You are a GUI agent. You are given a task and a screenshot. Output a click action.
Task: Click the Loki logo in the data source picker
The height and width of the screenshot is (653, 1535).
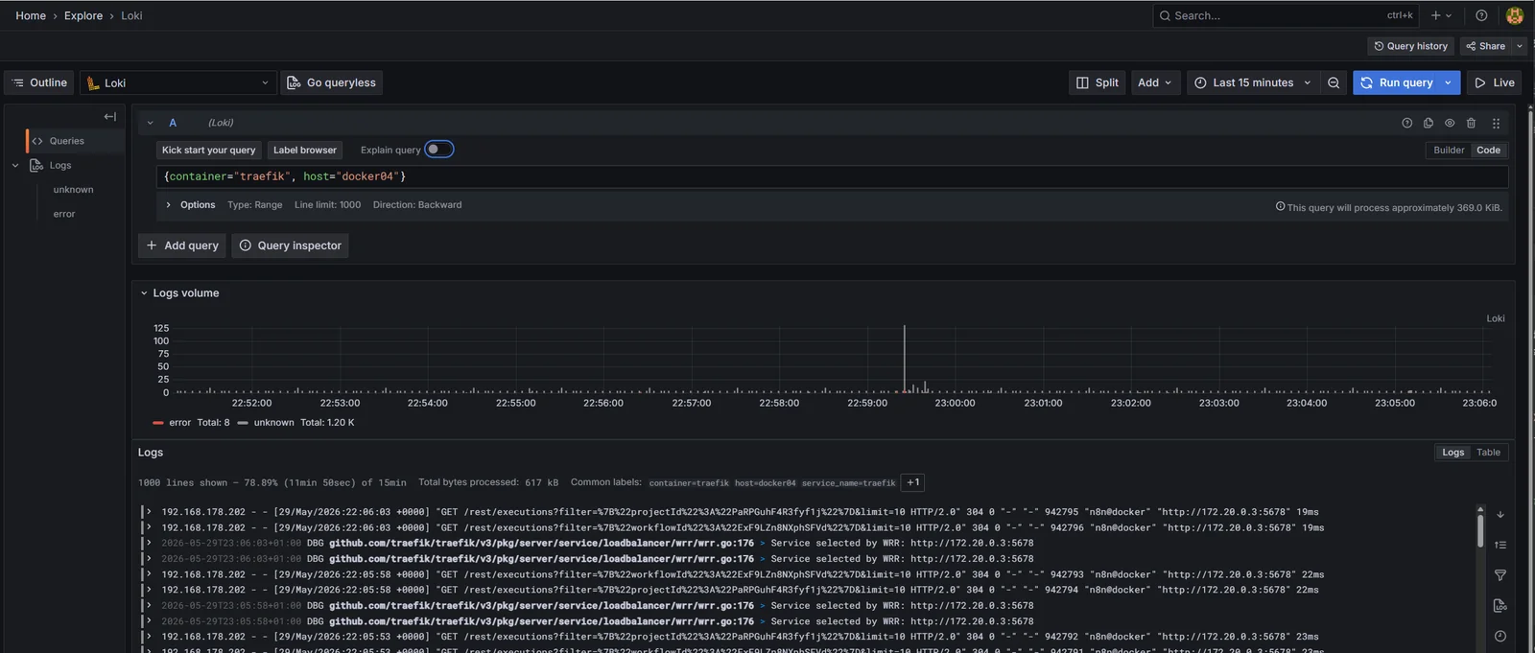click(x=93, y=83)
